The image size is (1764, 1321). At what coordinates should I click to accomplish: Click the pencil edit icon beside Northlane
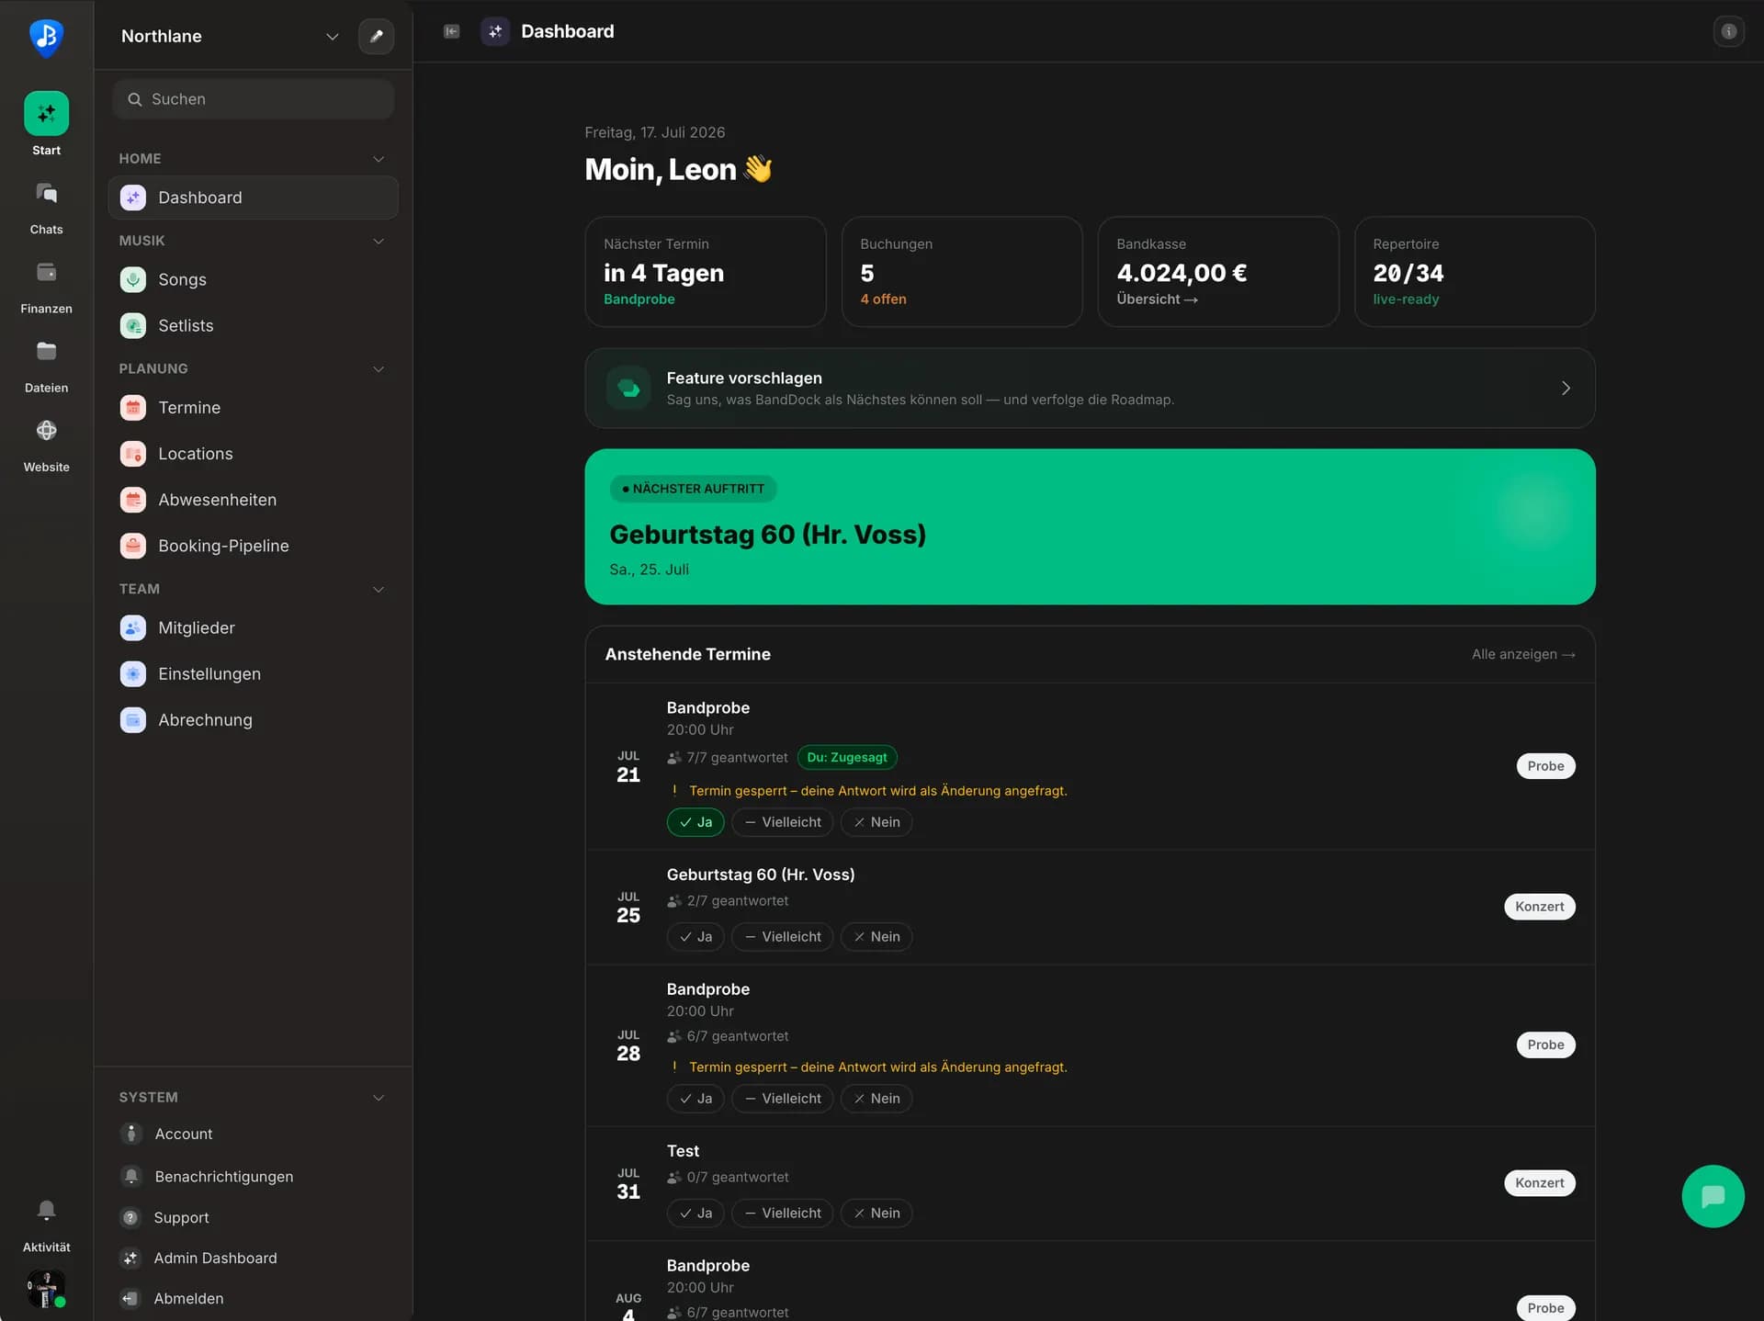[x=376, y=36]
